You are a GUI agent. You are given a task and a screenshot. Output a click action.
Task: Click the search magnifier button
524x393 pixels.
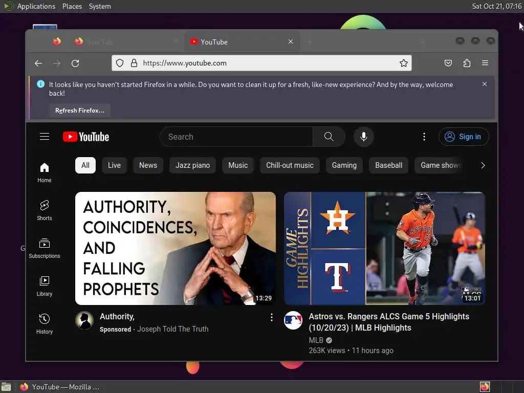tap(329, 137)
